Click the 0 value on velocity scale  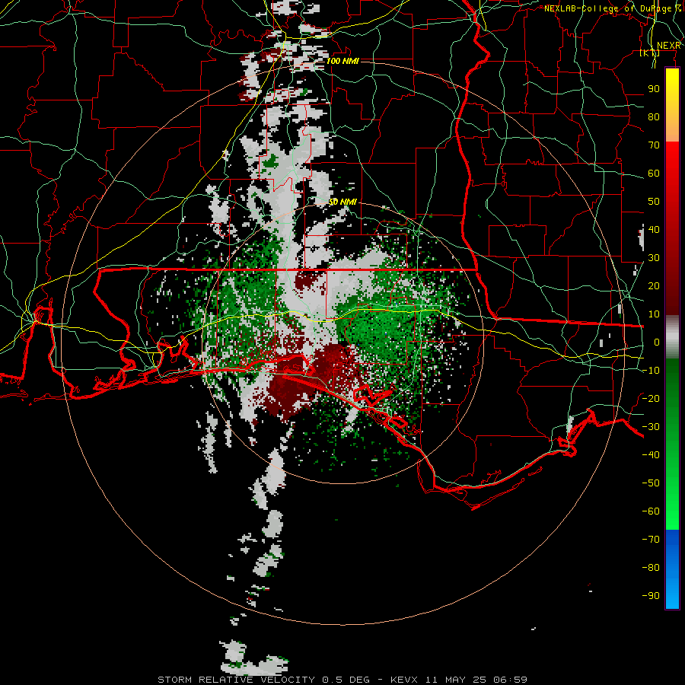click(657, 342)
